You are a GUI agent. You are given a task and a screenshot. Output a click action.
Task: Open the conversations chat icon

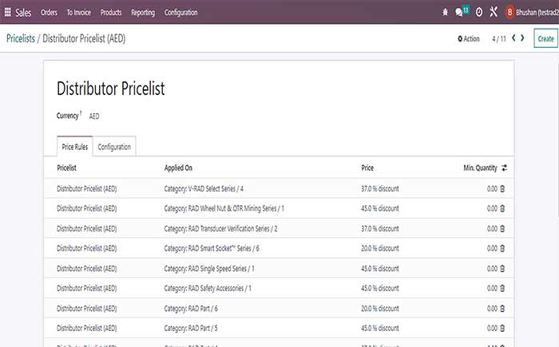pos(459,13)
